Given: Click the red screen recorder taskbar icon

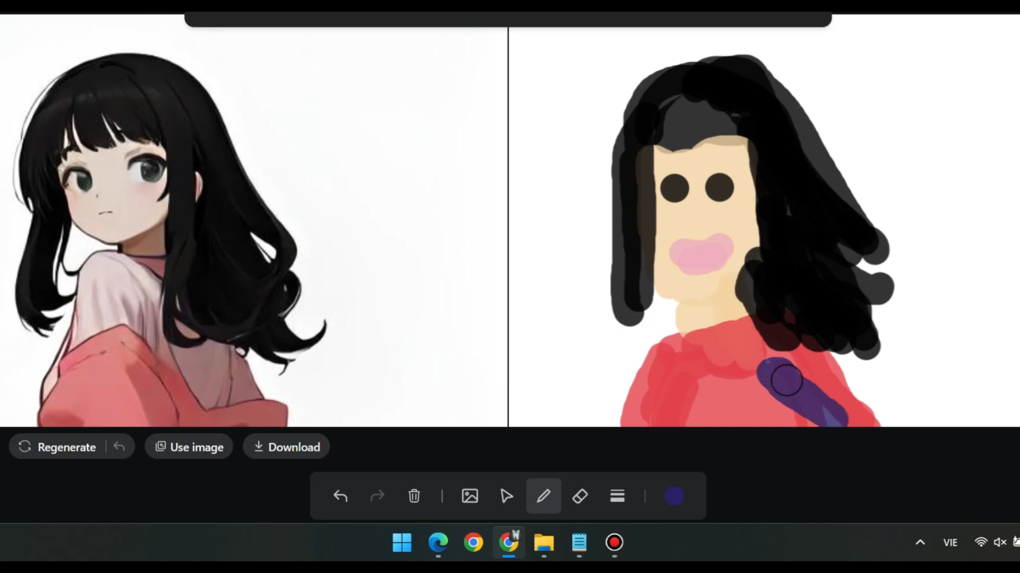Looking at the screenshot, I should pyautogui.click(x=614, y=542).
